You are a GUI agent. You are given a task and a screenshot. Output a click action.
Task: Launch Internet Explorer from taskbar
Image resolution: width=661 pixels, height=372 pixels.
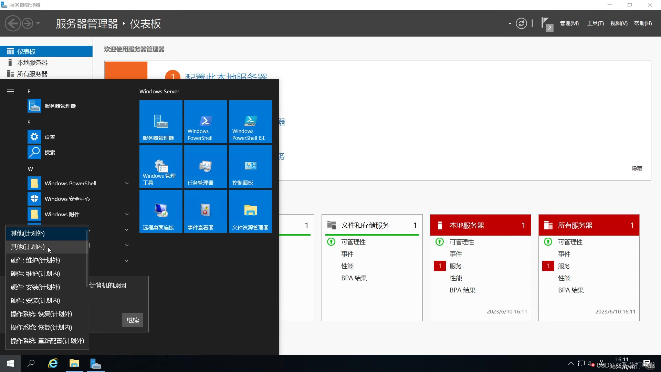pos(53,363)
